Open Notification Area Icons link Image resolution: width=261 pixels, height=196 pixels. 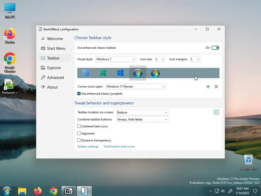119,146
